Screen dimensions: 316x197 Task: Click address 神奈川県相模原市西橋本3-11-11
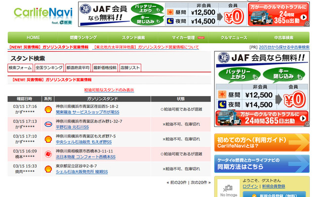pos(84,151)
